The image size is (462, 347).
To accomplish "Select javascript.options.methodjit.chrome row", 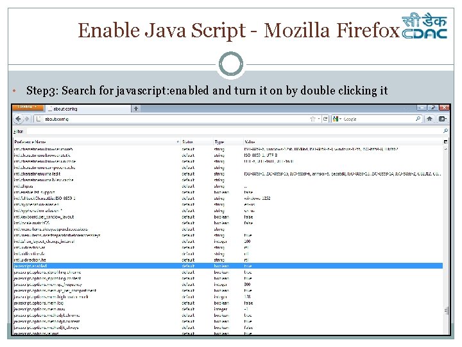I will coord(228,316).
